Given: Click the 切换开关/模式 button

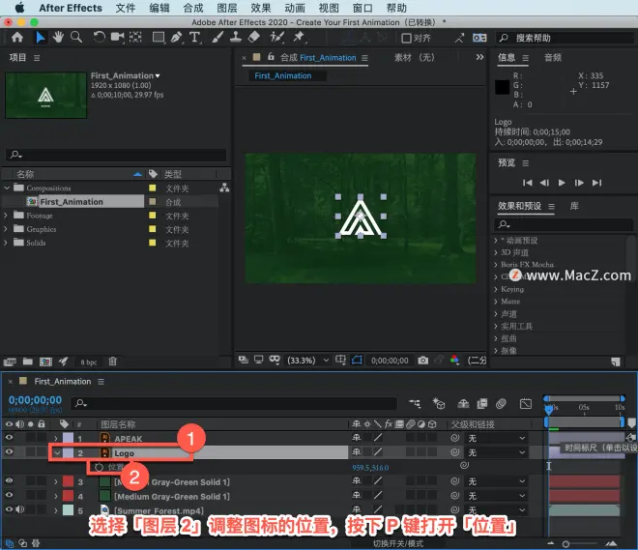Looking at the screenshot, I should (x=398, y=543).
